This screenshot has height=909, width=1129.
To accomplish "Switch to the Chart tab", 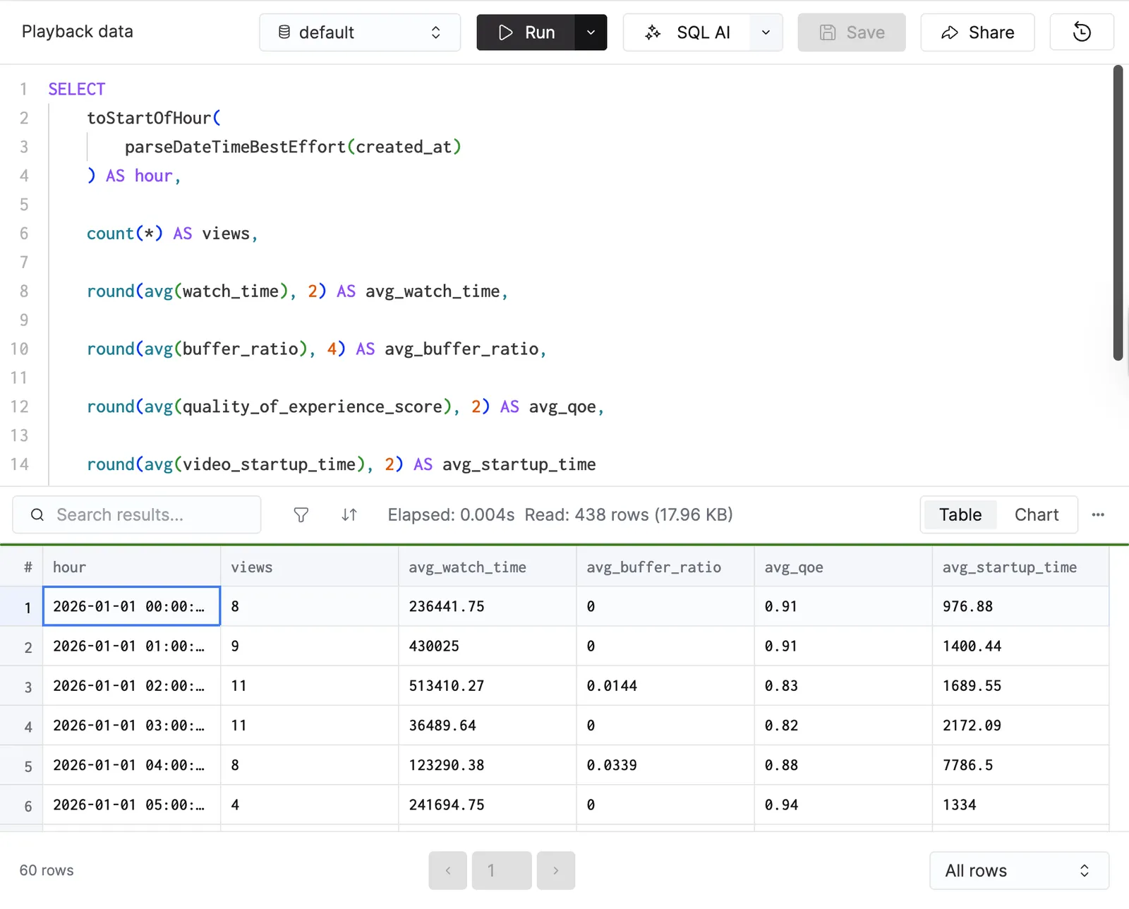I will point(1037,515).
